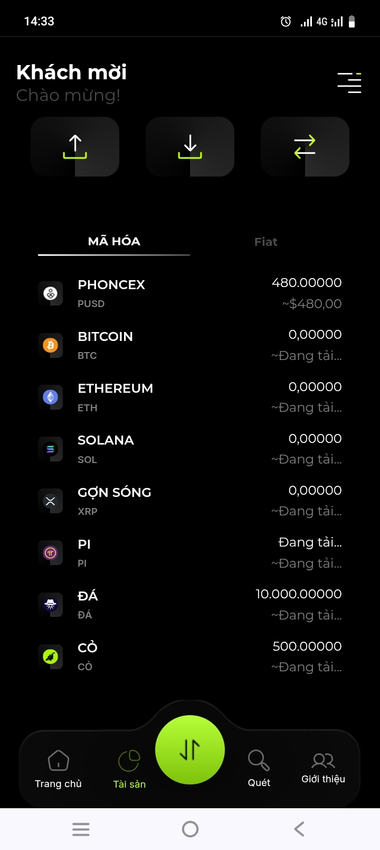The height and width of the screenshot is (850, 380).
Task: Open the Quét scan tab
Action: pyautogui.click(x=259, y=768)
